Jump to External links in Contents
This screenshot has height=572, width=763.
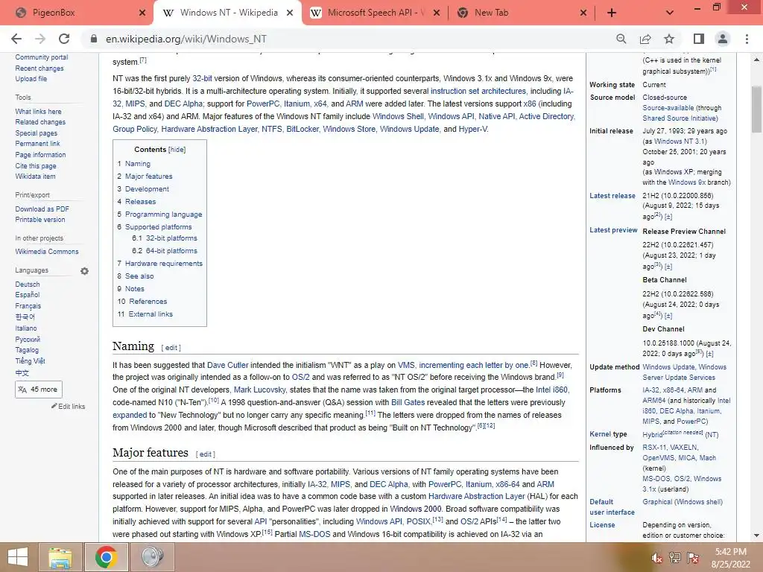151,314
